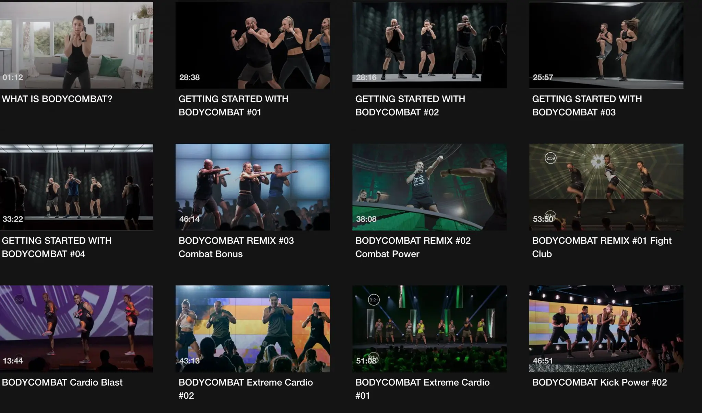Click the 46:51 duration label
Screen dimensions: 702x413
(543, 361)
